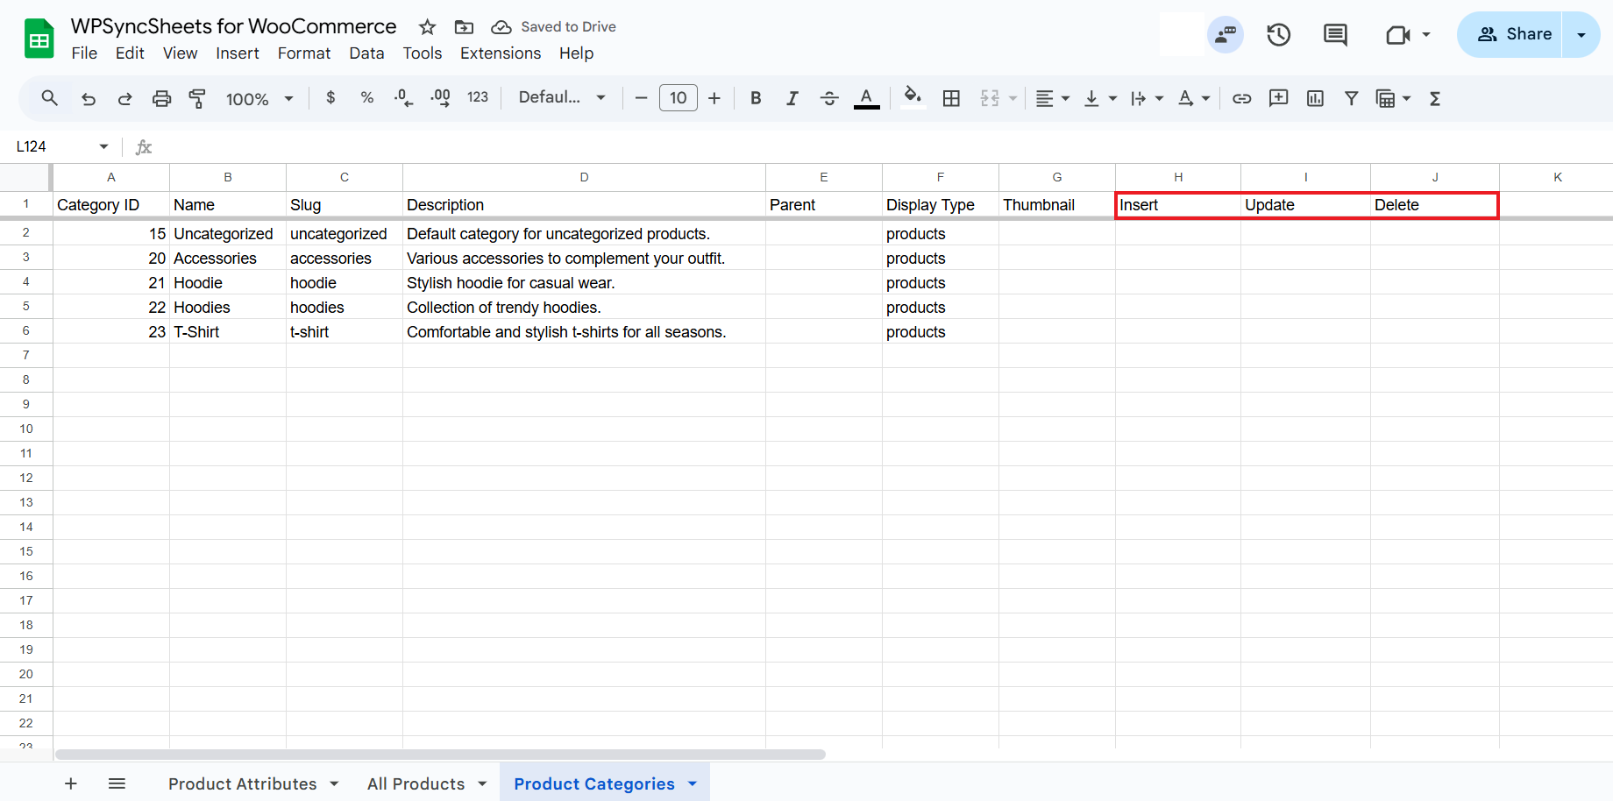Switch to Product Attributes sheet tab
This screenshot has width=1613, height=801.
(x=243, y=783)
